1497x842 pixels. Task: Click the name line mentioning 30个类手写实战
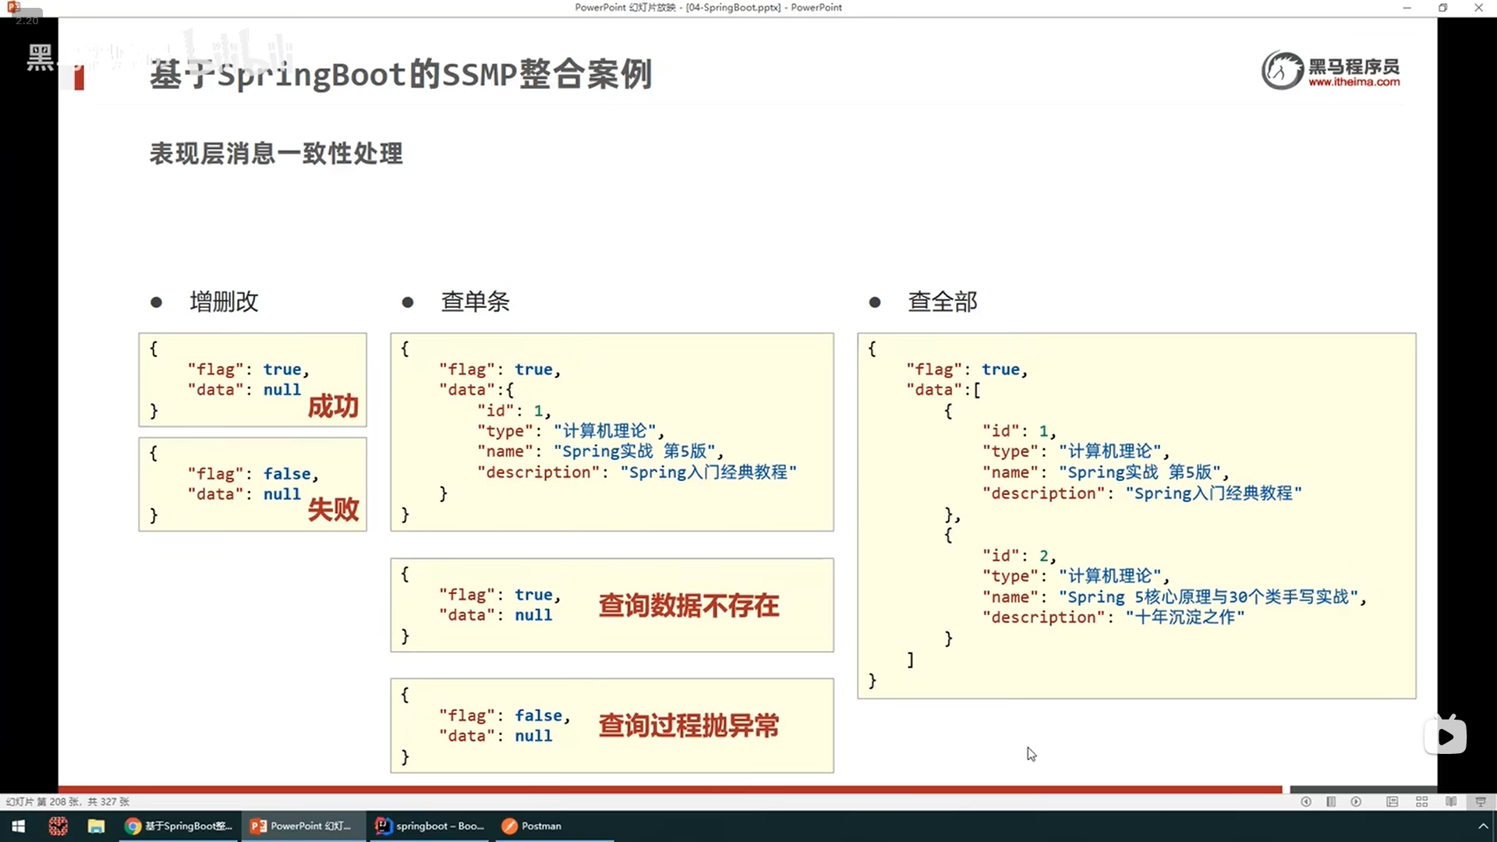point(1174,597)
